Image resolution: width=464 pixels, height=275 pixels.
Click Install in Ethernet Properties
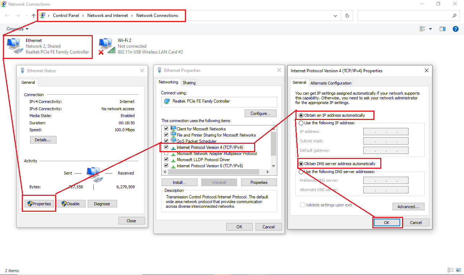pos(179,182)
